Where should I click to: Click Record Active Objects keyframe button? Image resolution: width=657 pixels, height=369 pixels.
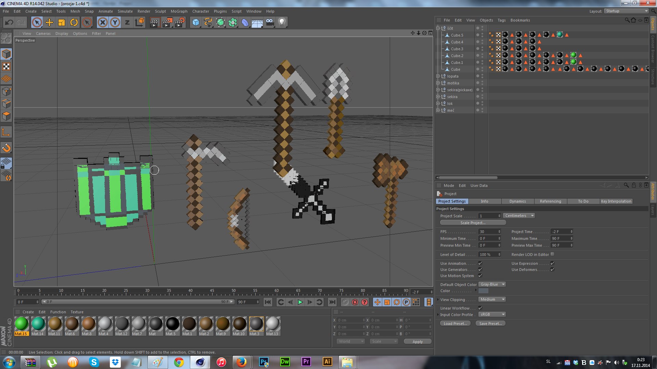pos(345,302)
